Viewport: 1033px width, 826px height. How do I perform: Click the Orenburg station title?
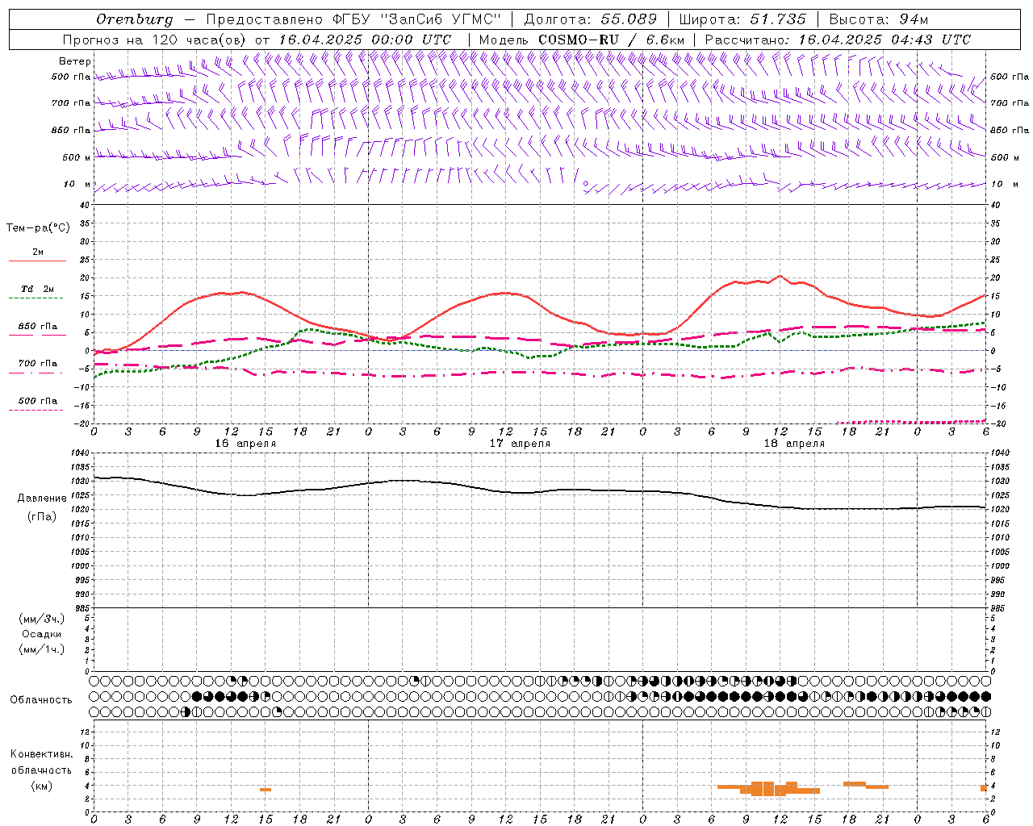[134, 19]
